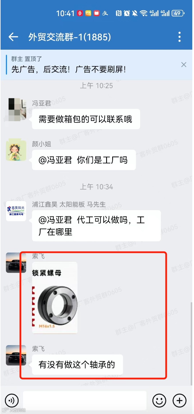Tap message 需要做箱包的可以联系哦
194x414 pixels.
pyautogui.click(x=86, y=119)
